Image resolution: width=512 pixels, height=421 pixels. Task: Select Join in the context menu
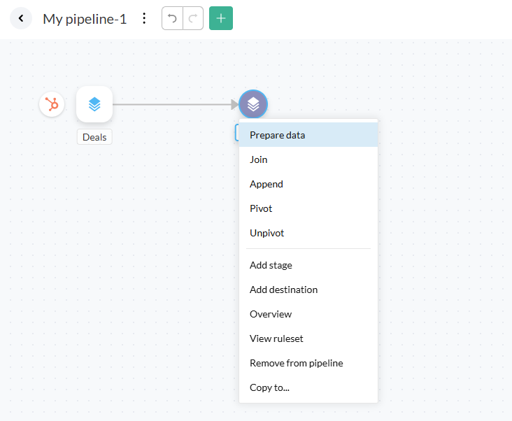pos(259,159)
